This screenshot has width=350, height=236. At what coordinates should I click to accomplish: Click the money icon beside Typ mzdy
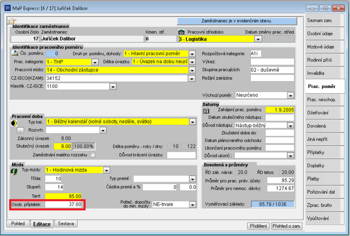point(14,172)
